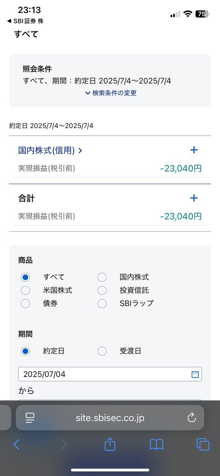This screenshot has height=476, width=220.
Task: Open Safari bookmarks book icon
Action: tap(156, 445)
